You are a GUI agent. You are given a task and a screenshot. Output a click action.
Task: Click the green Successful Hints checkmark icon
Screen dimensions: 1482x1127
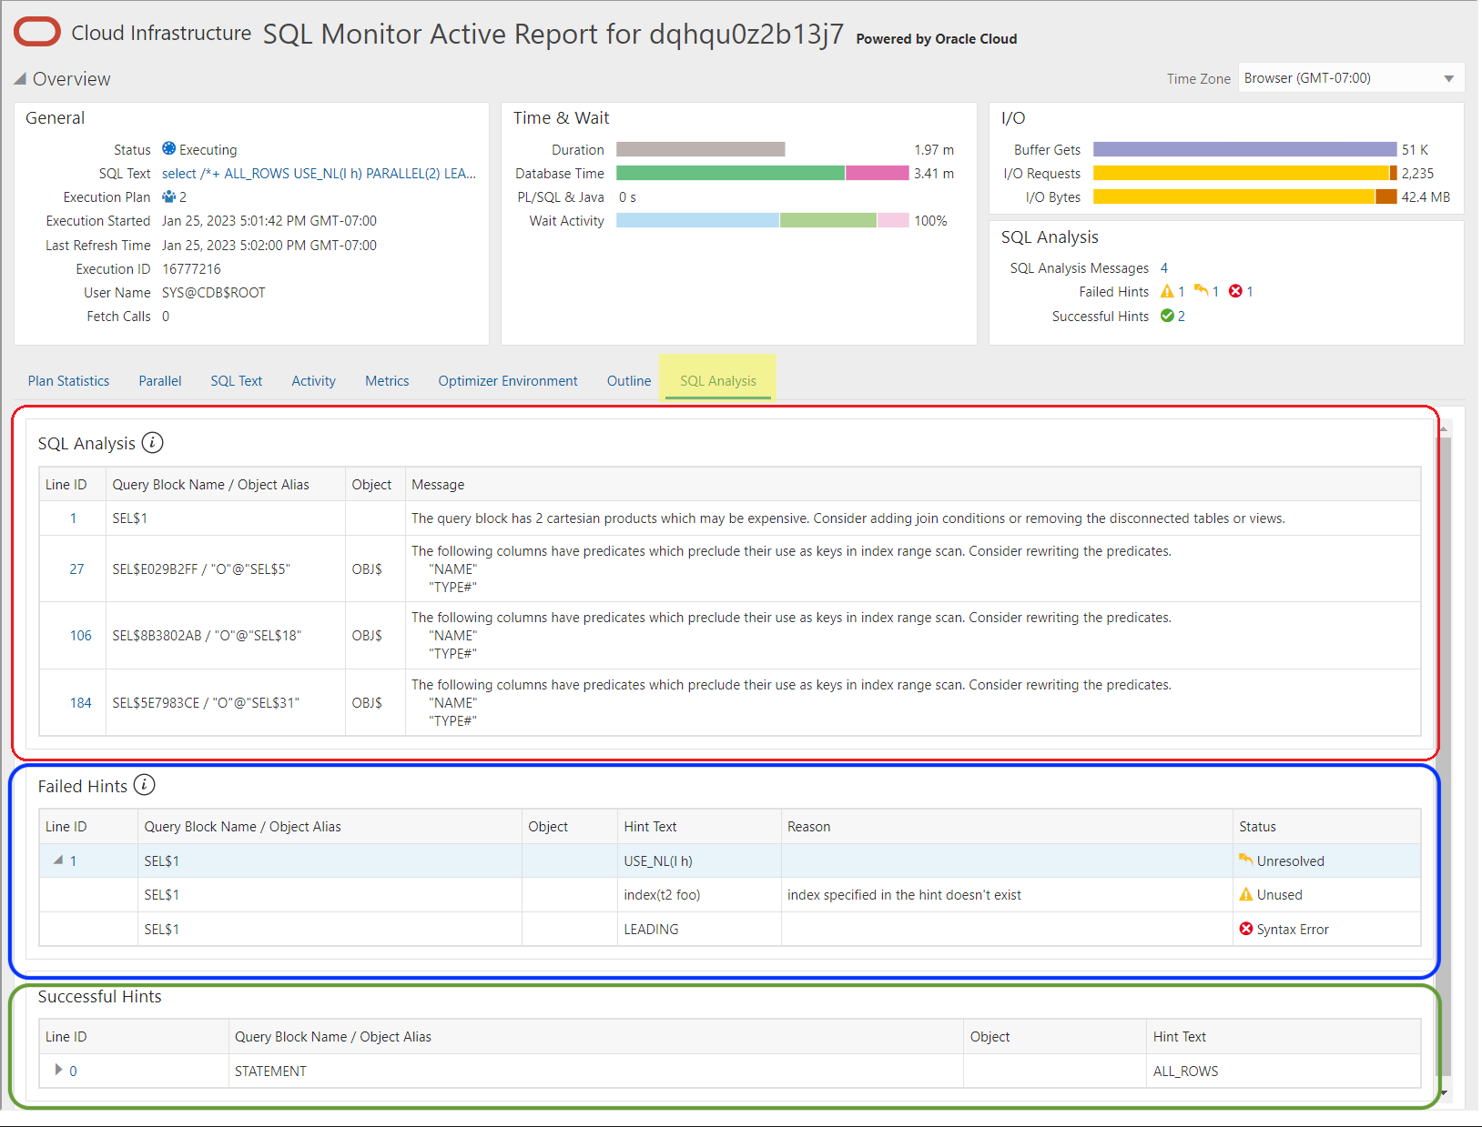pos(1167,316)
